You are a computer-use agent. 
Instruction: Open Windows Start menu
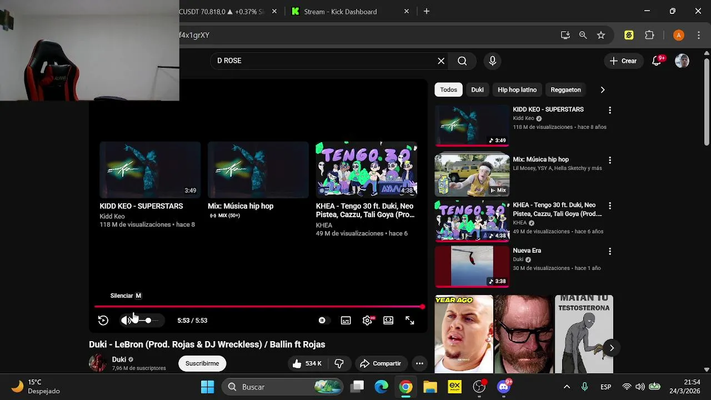(207, 387)
